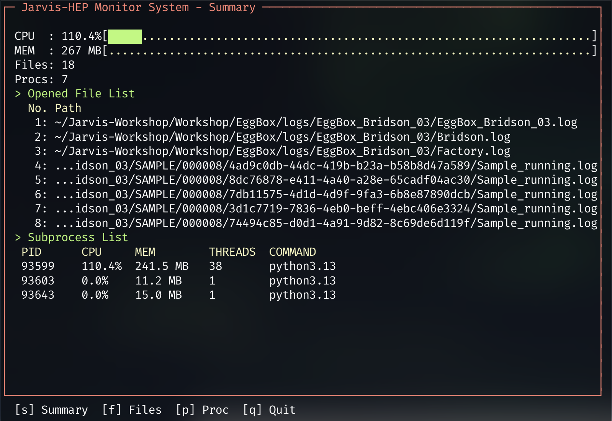The height and width of the screenshot is (421, 612).
Task: Collapse the Subprocess List section
Action: pyautogui.click(x=71, y=237)
